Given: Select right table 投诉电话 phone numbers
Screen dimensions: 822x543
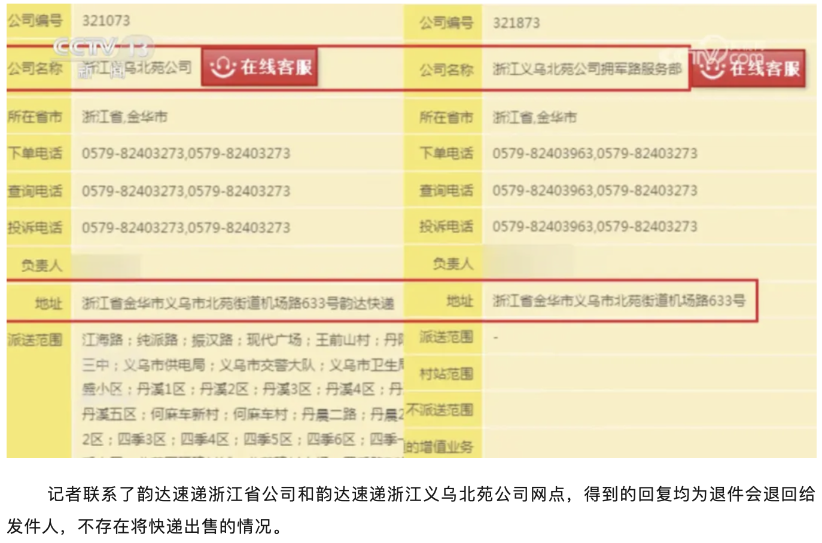Looking at the screenshot, I should (595, 226).
